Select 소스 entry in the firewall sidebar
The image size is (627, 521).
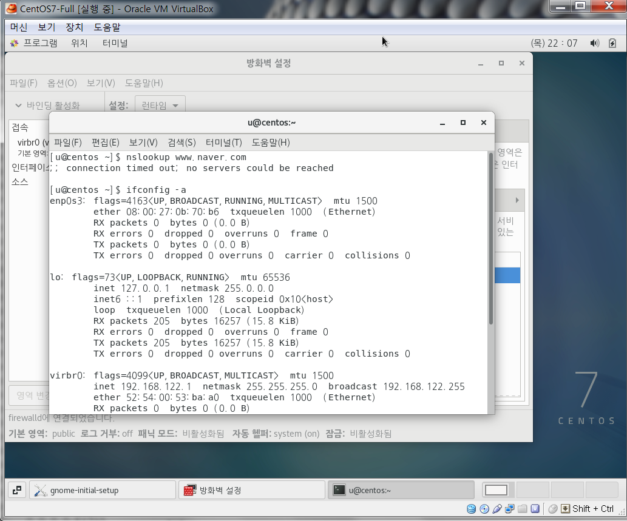20,182
